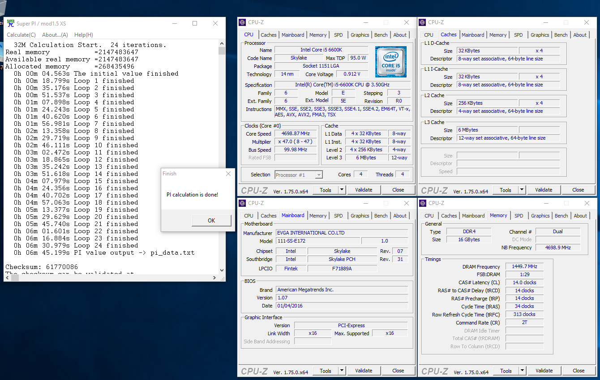The width and height of the screenshot is (600, 380).
Task: Switch to Graphics tab in Mainboard window
Action: click(x=360, y=216)
